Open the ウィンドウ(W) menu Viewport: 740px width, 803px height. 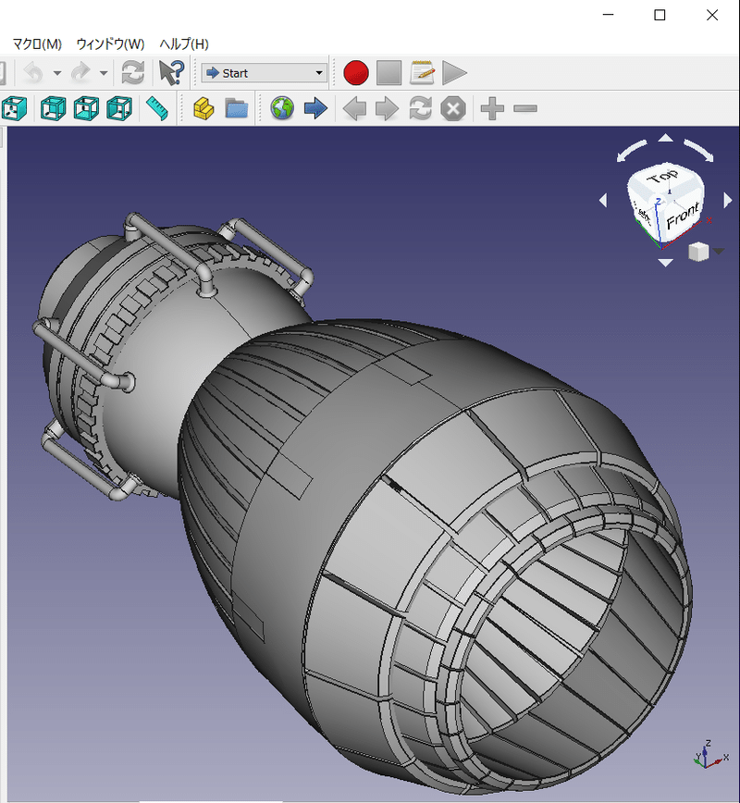coord(110,44)
